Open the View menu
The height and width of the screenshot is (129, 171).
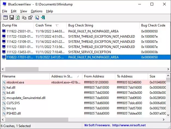tap(23, 11)
